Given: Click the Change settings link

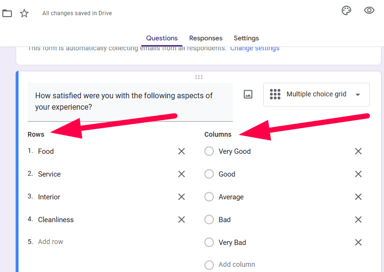Looking at the screenshot, I should [x=255, y=48].
